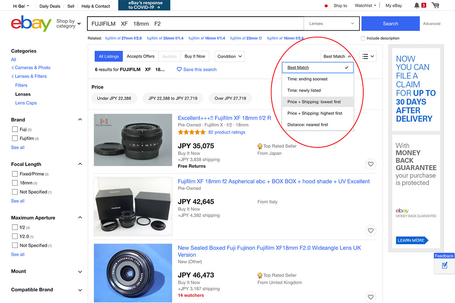The image size is (455, 303).
Task: Tick the Include description checkbox
Action: pyautogui.click(x=363, y=38)
